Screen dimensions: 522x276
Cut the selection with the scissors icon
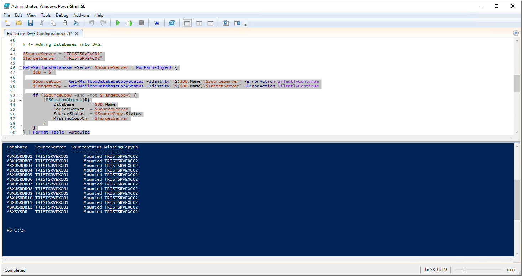(x=42, y=23)
